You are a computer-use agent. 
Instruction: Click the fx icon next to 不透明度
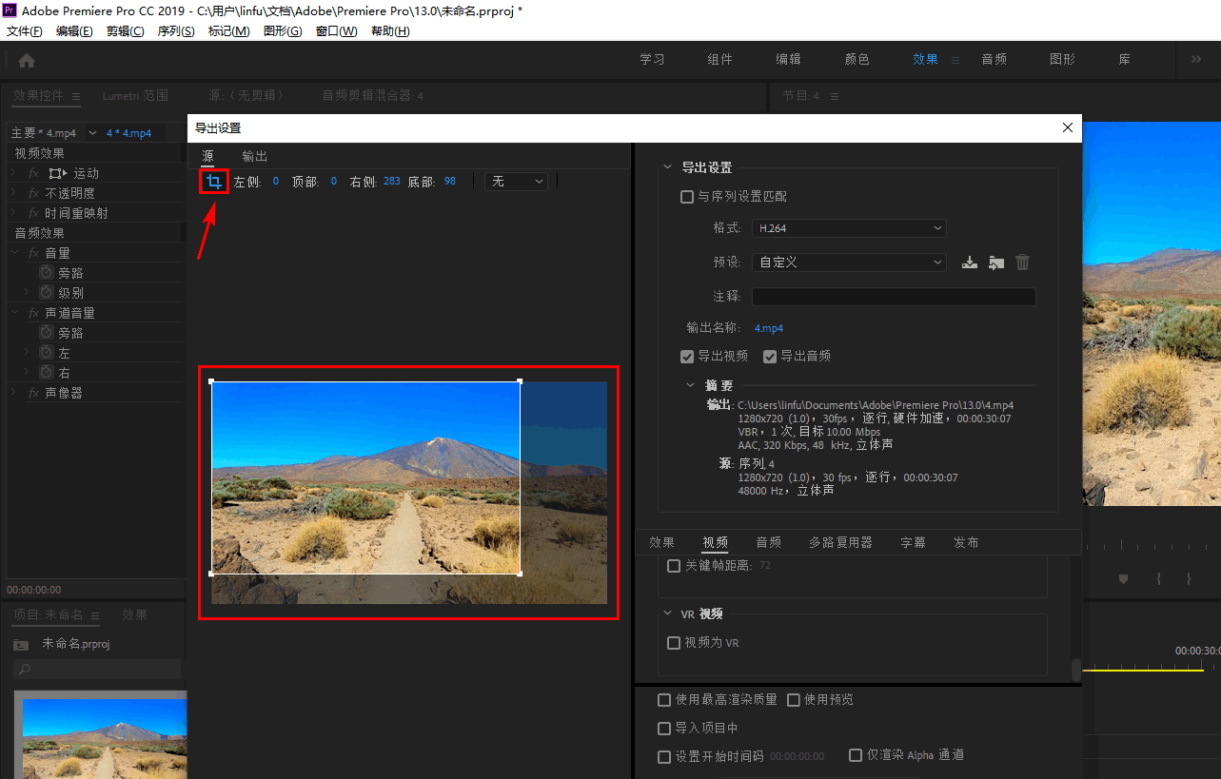(36, 192)
